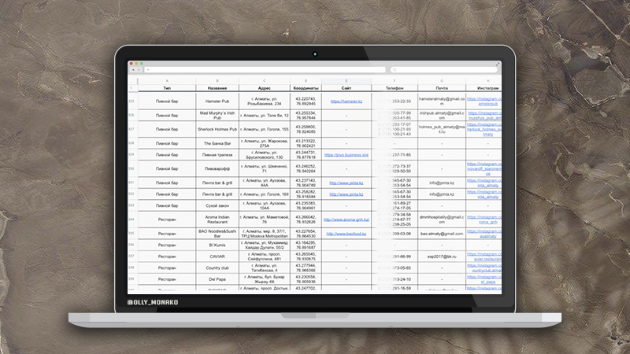
Task: Click the "The Банка Bar" cell
Action: [217, 143]
